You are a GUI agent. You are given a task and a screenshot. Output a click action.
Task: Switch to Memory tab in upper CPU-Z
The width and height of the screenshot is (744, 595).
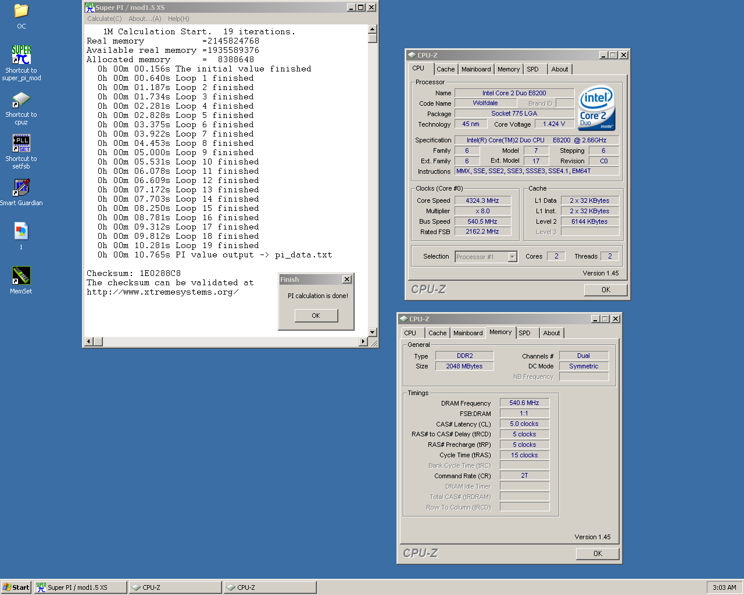(509, 69)
